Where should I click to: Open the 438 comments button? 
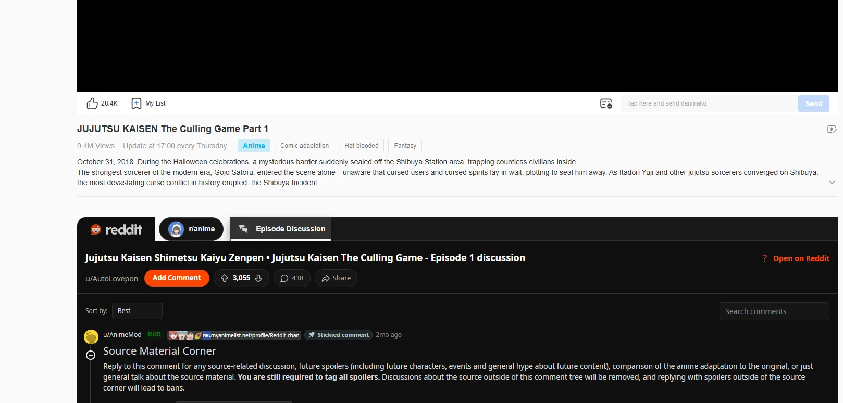tap(292, 278)
